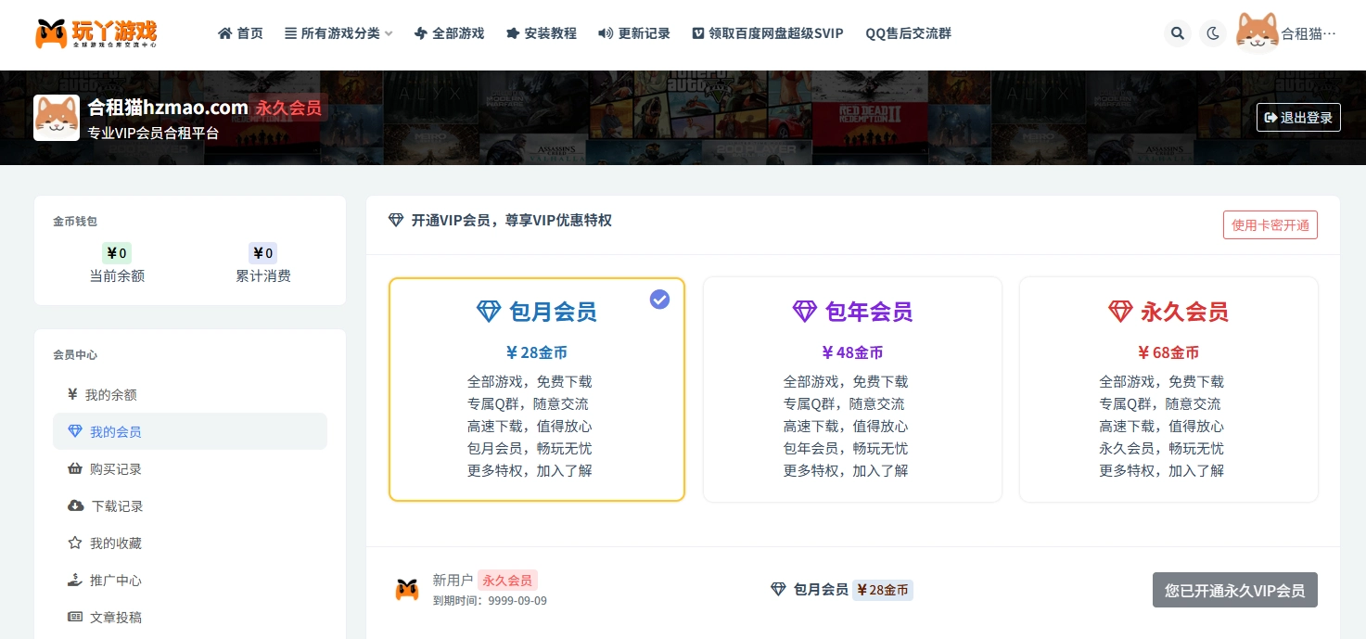Click 您已开通永久VIP会员 button
1366x639 pixels.
point(1234,591)
